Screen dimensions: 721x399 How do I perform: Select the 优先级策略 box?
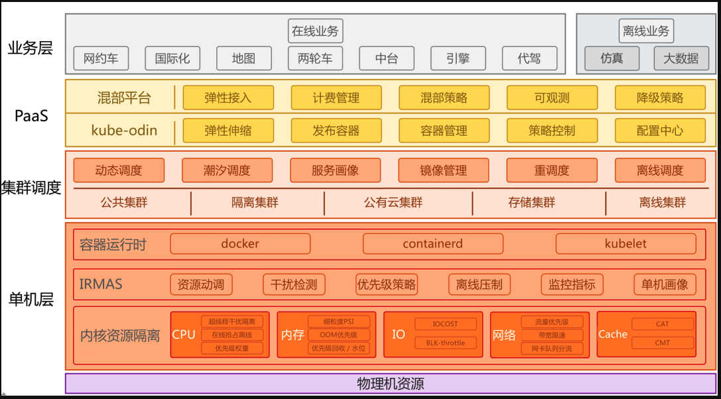pos(387,284)
